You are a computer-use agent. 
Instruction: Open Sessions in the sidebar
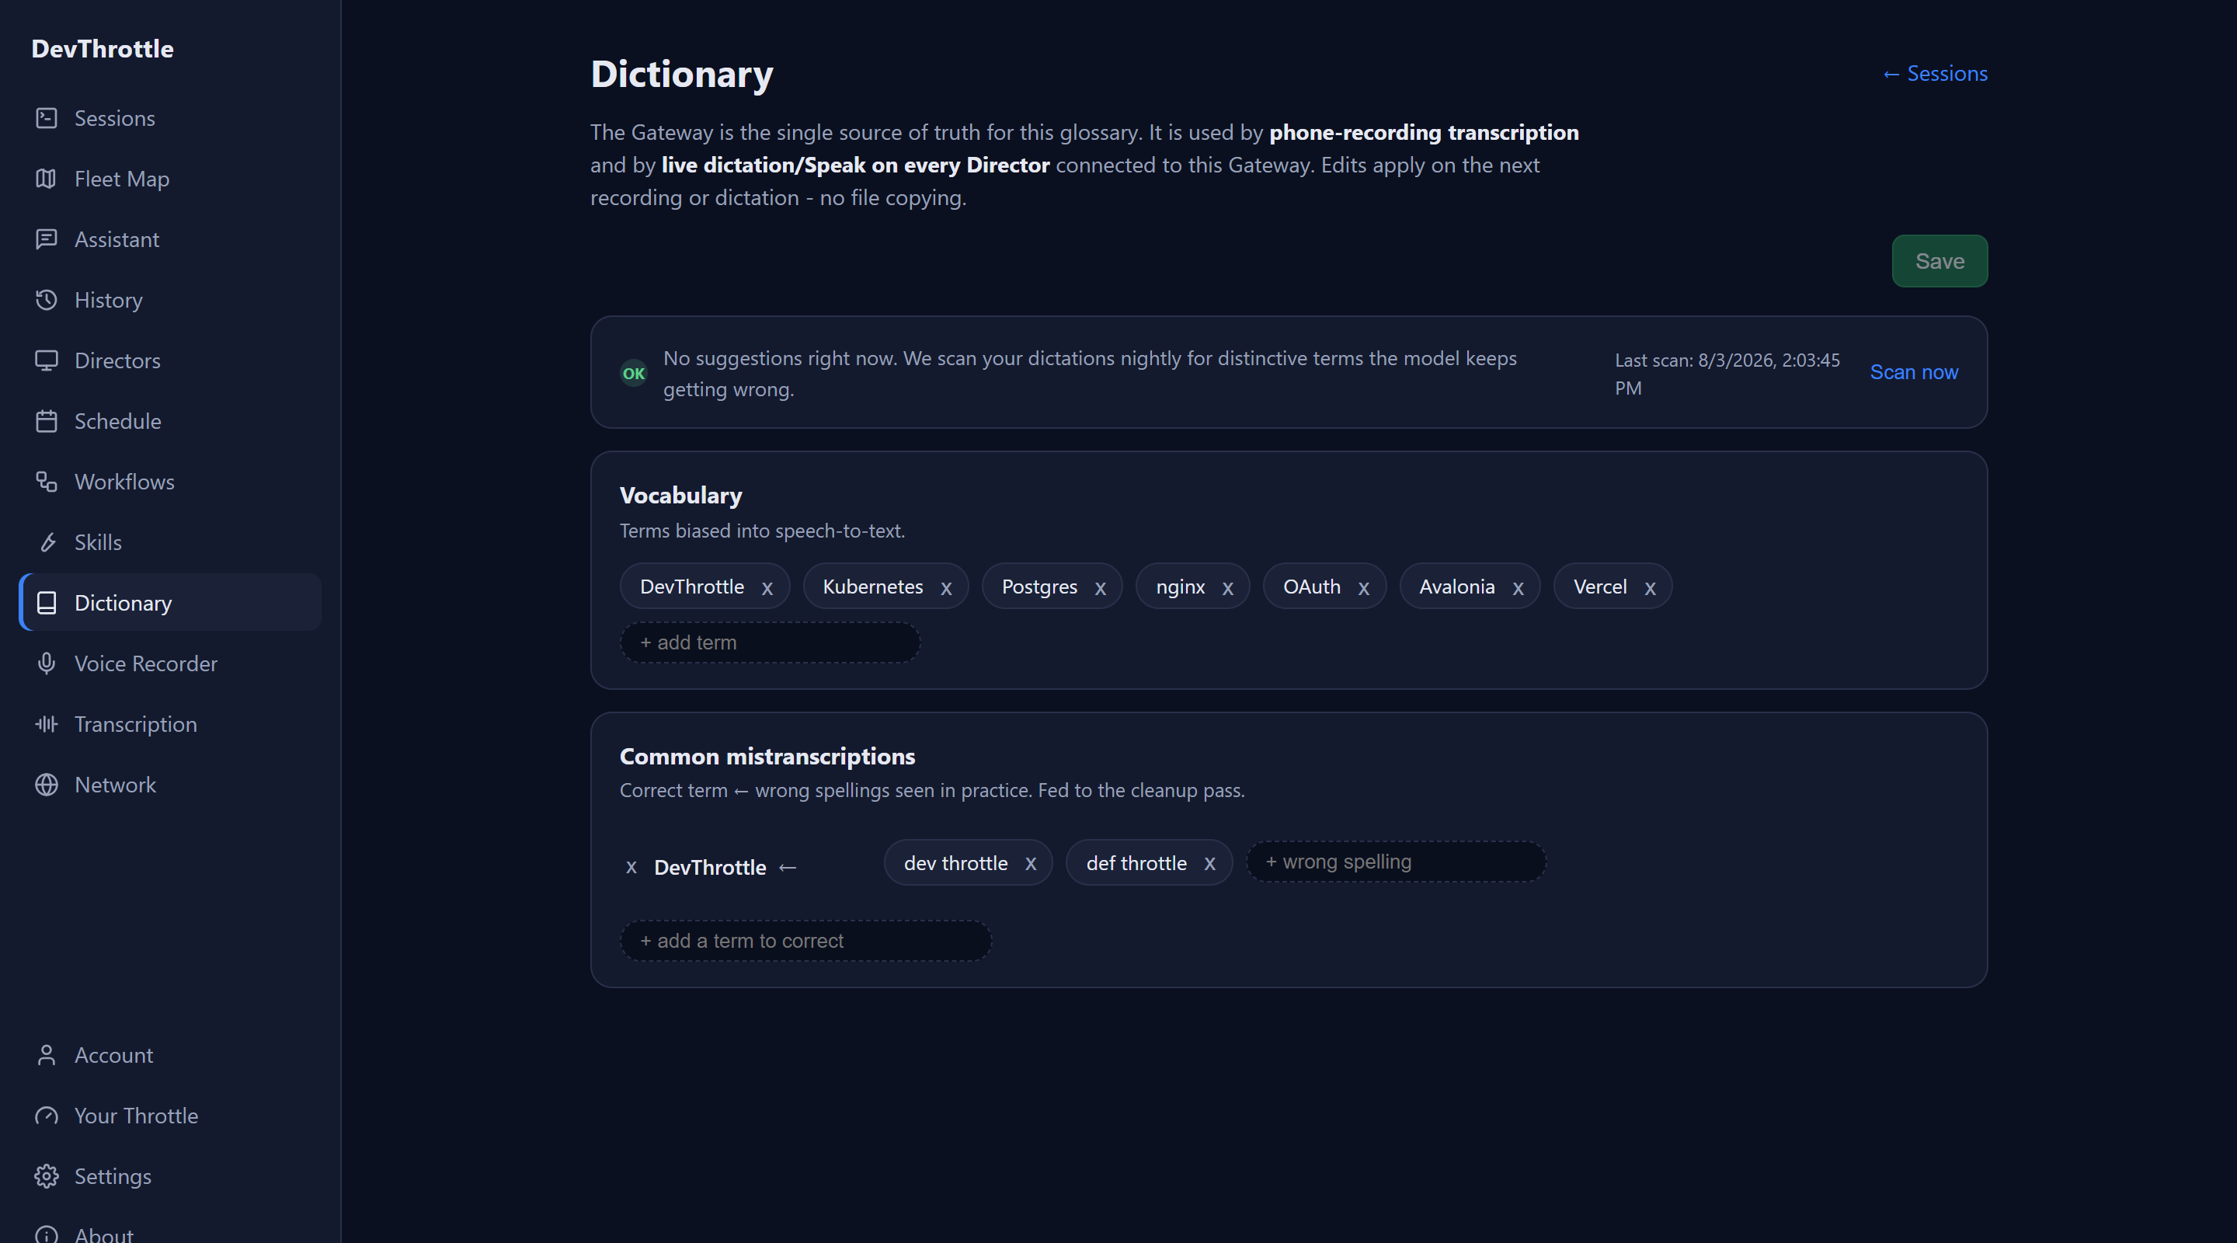[x=170, y=118]
